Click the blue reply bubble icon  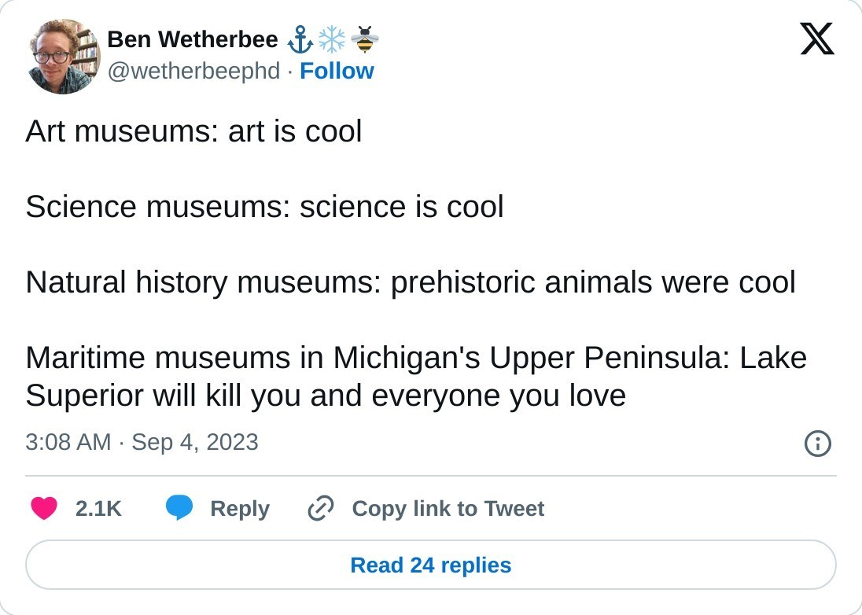pyautogui.click(x=179, y=509)
